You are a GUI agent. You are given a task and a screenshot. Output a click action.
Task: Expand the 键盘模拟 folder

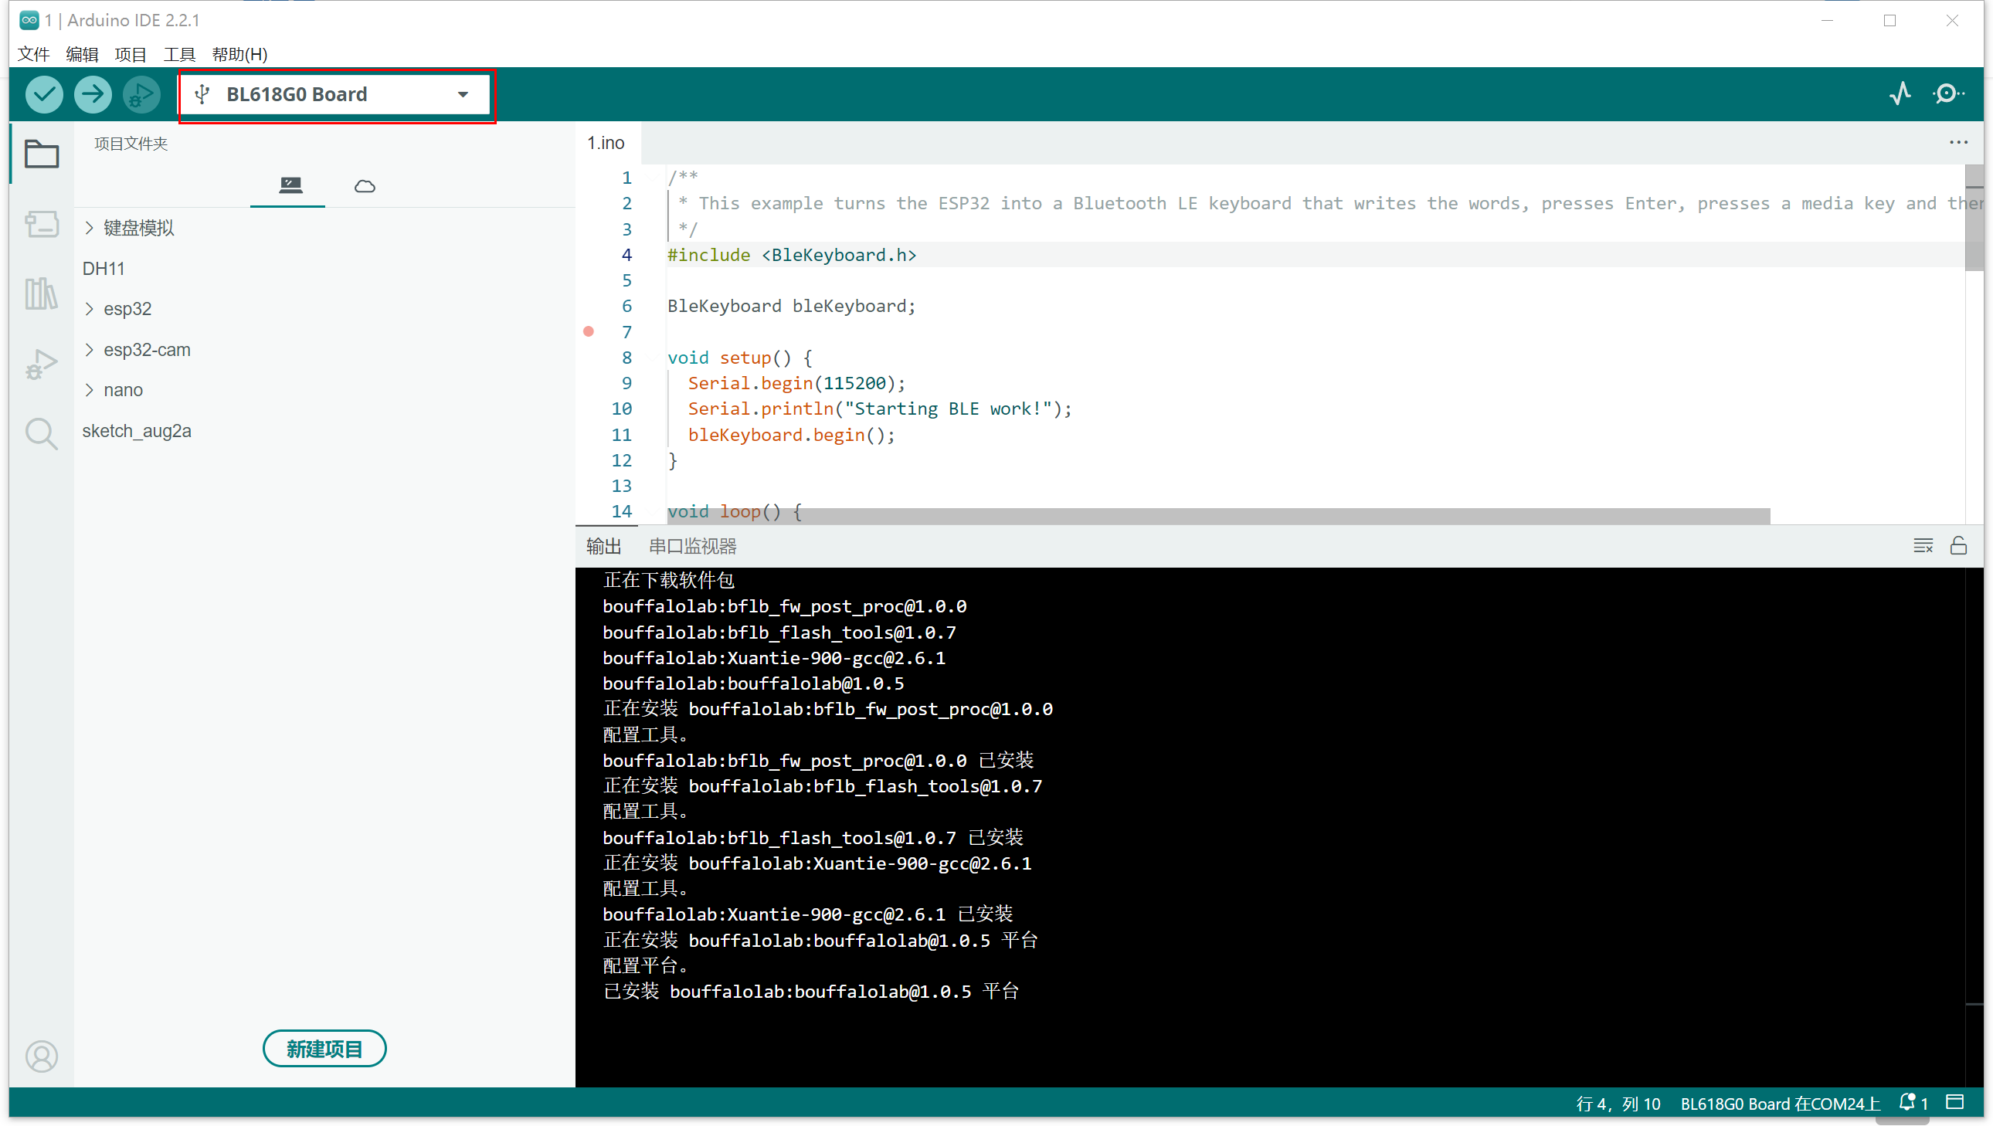coord(89,227)
